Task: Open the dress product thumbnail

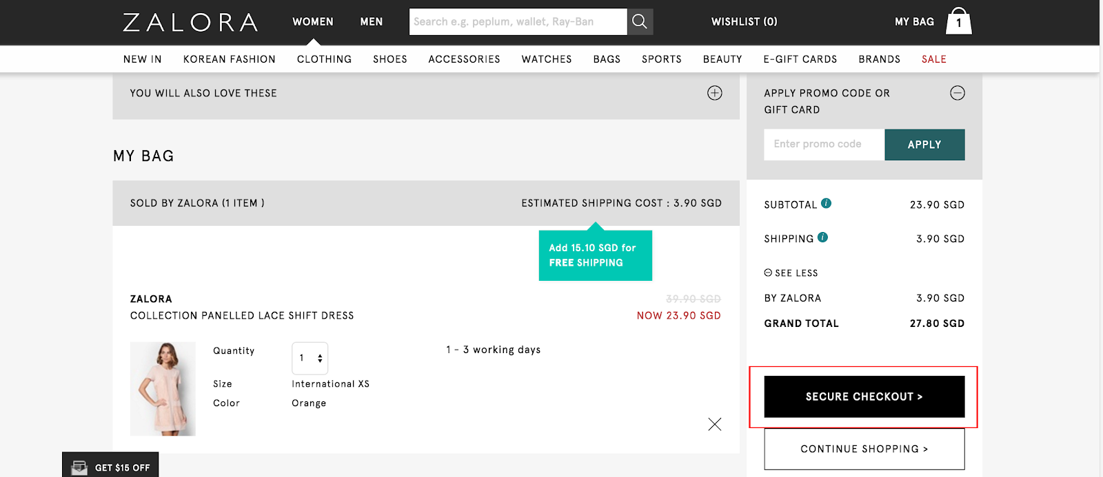Action: pos(163,389)
